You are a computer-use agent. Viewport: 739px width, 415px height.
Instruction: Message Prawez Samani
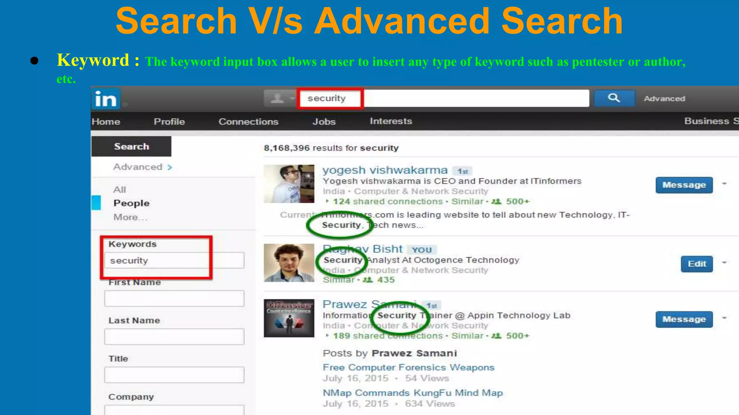(684, 319)
